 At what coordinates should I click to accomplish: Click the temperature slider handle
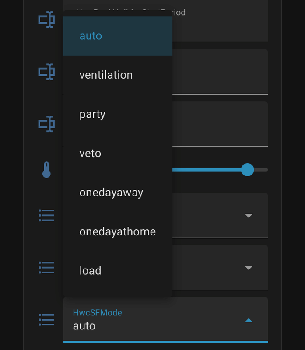coord(248,170)
